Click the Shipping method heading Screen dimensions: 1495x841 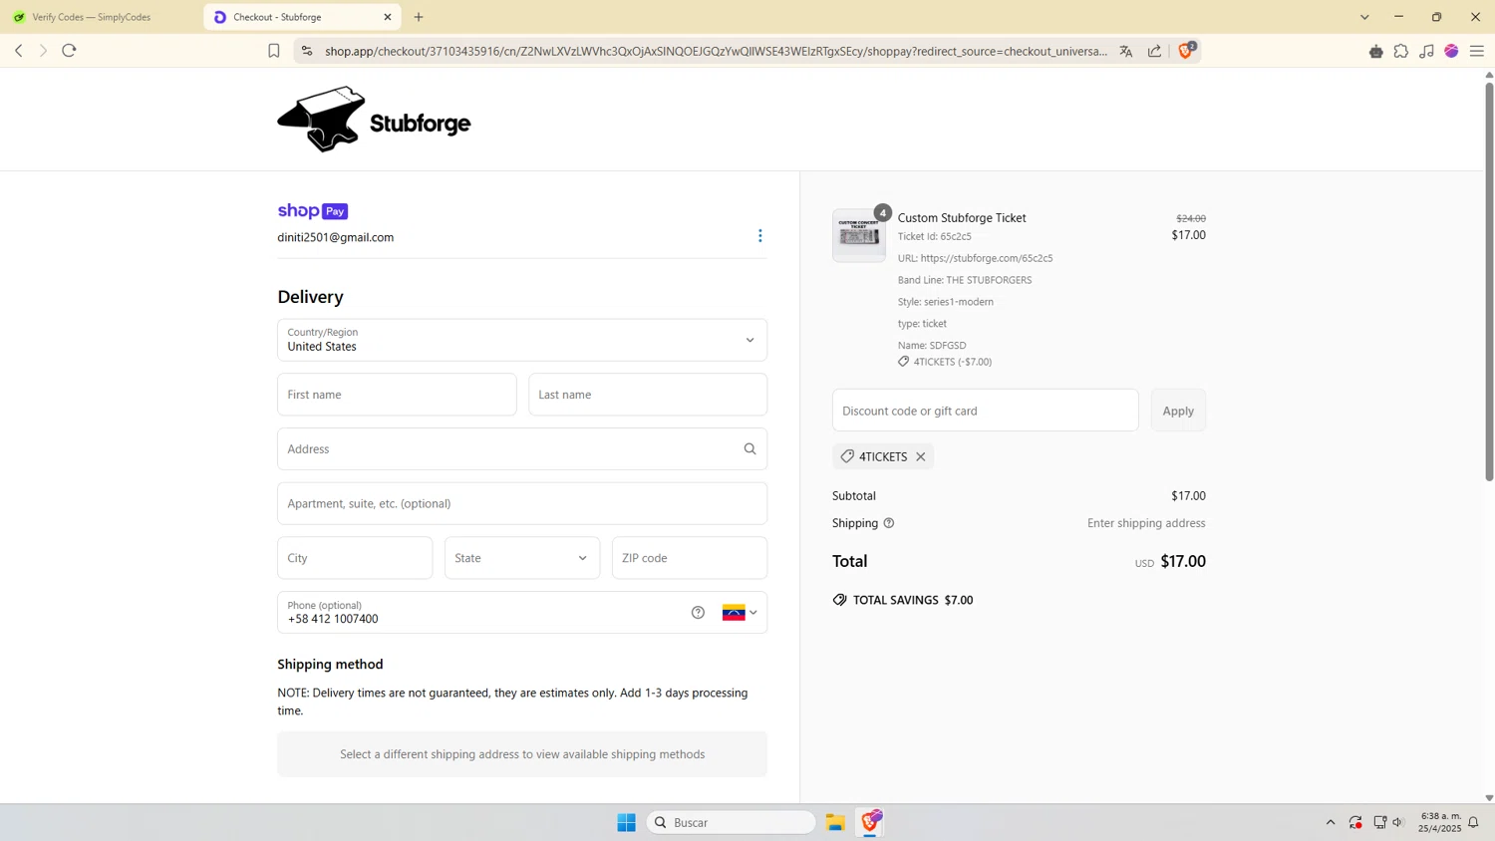(330, 665)
